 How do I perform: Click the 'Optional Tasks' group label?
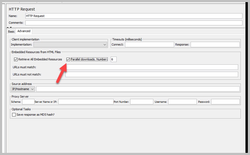(21, 109)
